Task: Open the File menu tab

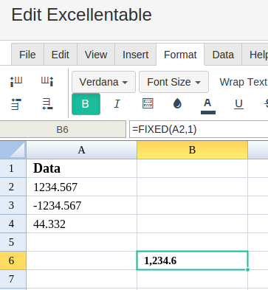Action: (27, 55)
